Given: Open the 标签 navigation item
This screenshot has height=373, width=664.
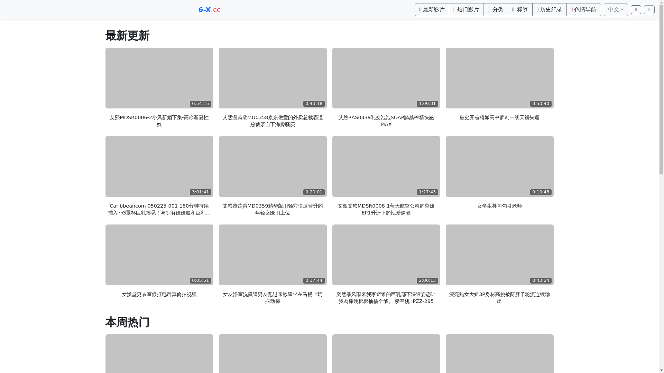Looking at the screenshot, I should click(520, 10).
